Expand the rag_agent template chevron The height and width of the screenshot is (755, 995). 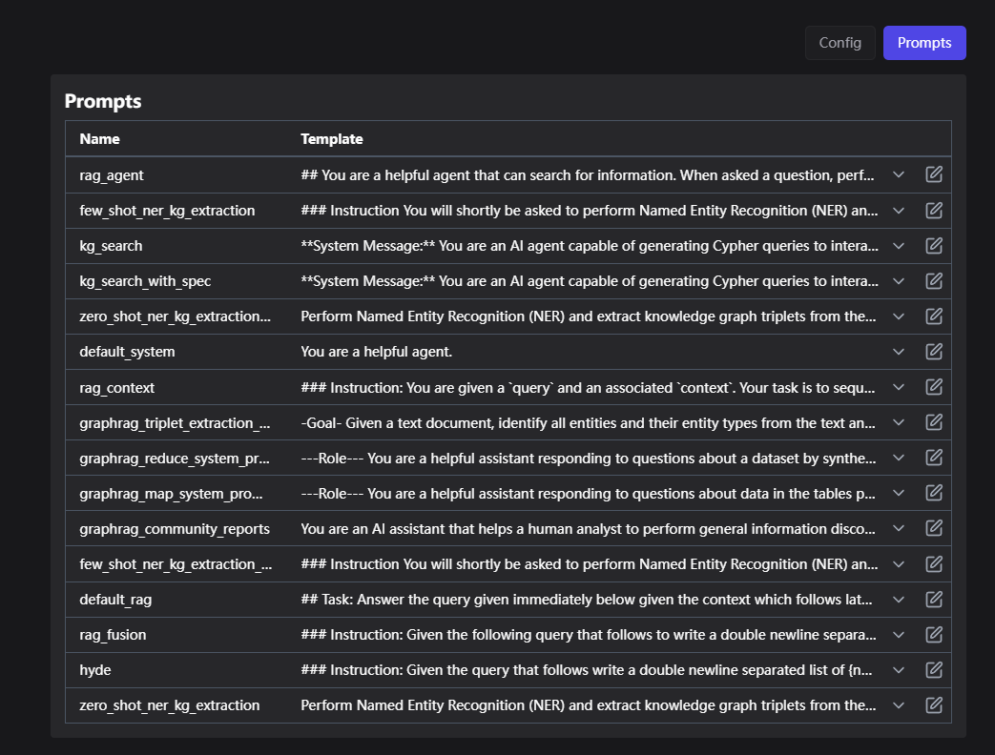click(x=898, y=175)
